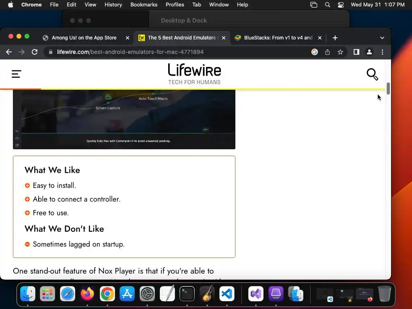This screenshot has width=412, height=309.
Task: Open the Bookmarks menu
Action: (144, 5)
